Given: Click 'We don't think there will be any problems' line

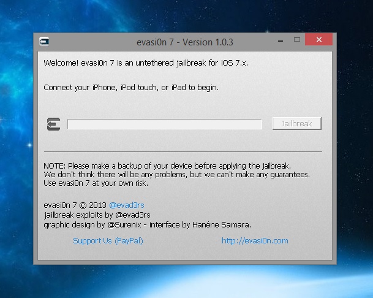Looking at the screenshot, I should click(x=177, y=175).
